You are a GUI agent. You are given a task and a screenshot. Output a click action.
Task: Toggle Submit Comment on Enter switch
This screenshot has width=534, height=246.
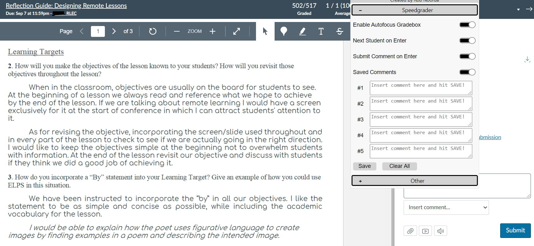point(467,56)
